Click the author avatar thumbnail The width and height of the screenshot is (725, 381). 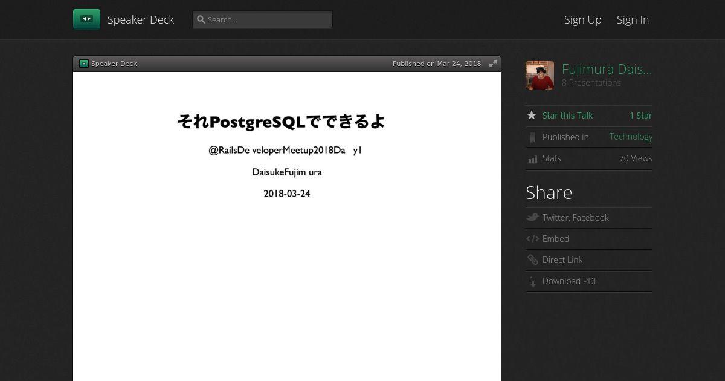[540, 75]
